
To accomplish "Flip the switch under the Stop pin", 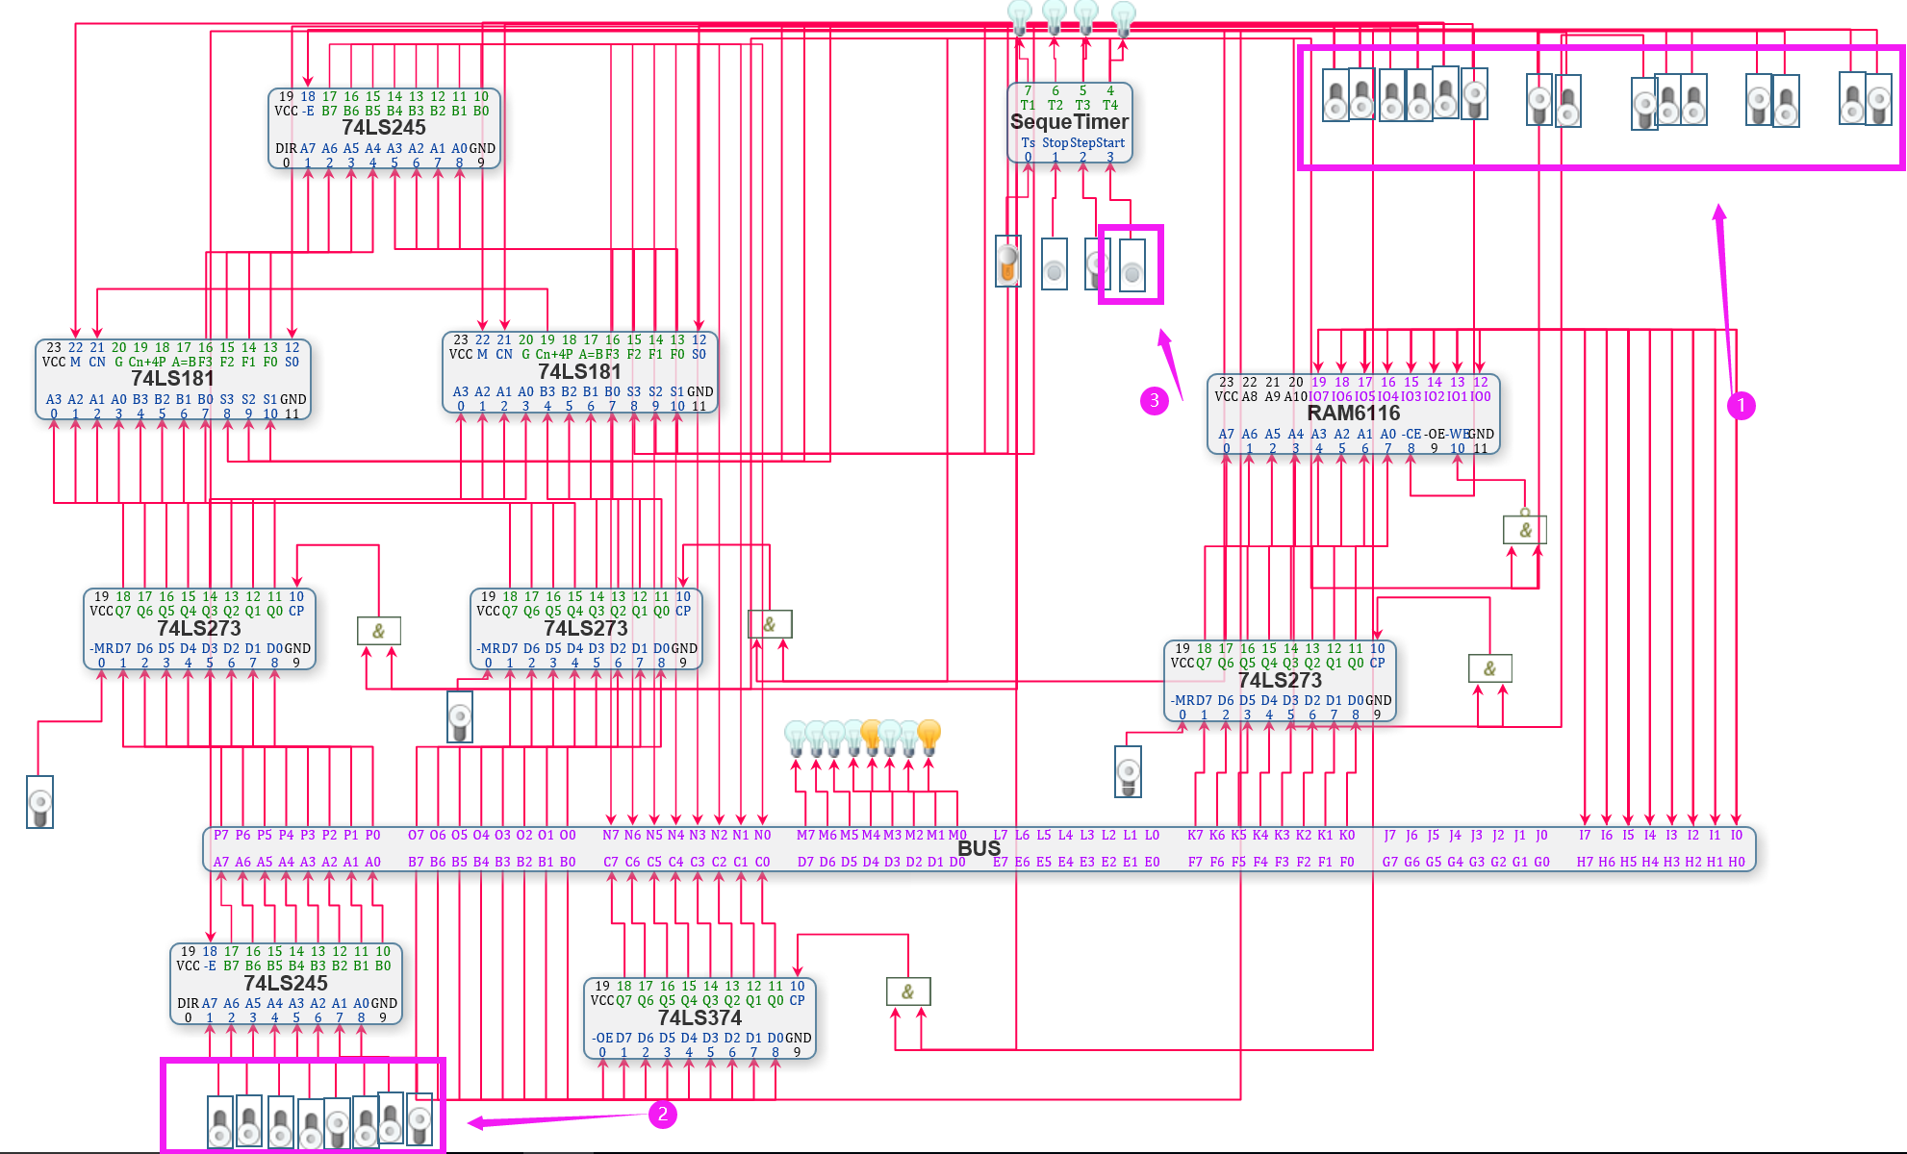I will point(1055,264).
